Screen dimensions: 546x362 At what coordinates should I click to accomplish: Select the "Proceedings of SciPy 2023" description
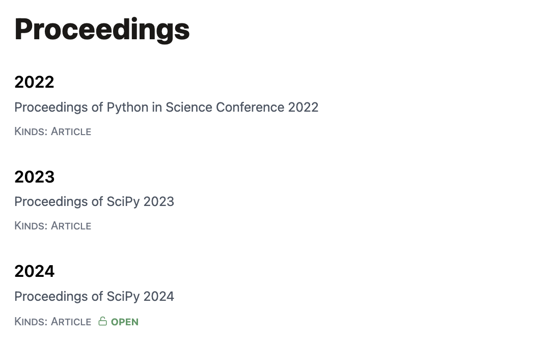click(94, 201)
